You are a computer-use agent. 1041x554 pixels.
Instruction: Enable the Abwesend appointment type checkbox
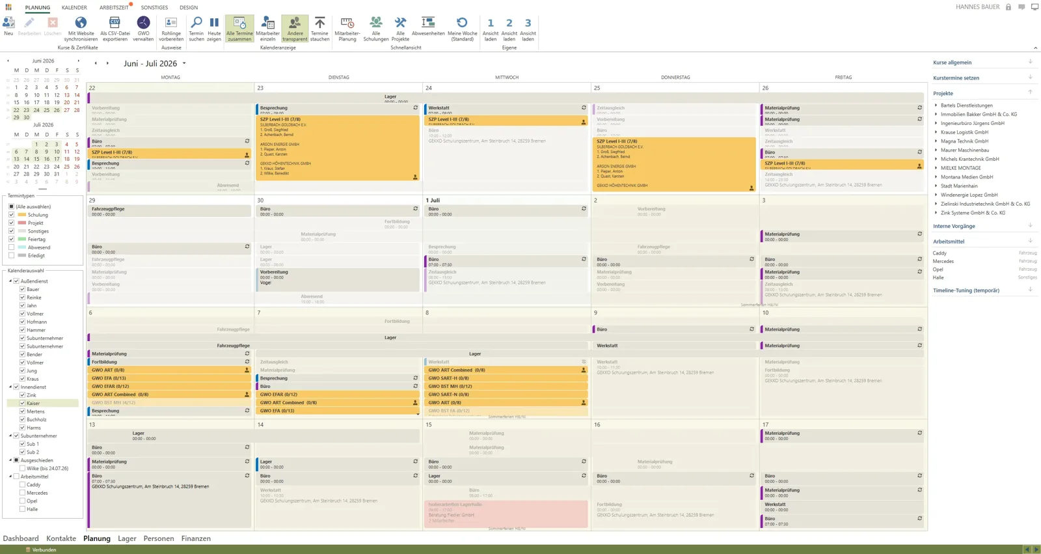coord(12,247)
